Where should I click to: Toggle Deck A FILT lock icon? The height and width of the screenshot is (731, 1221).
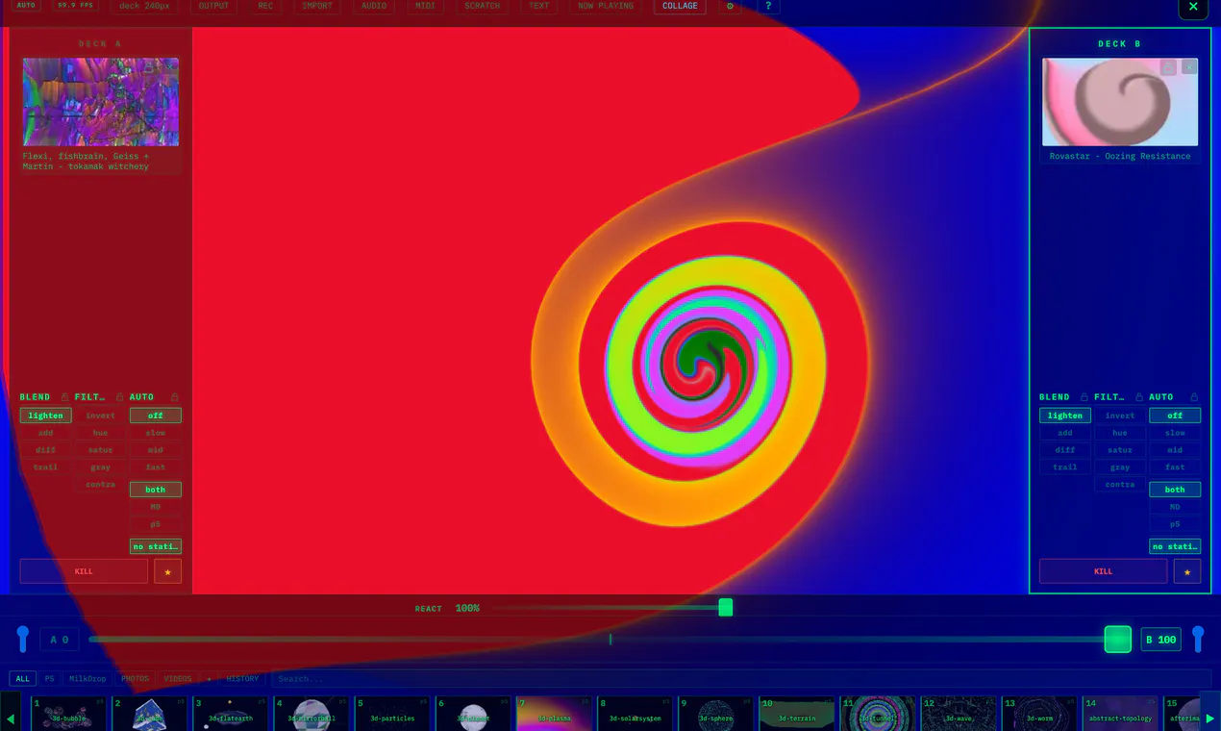click(x=119, y=397)
